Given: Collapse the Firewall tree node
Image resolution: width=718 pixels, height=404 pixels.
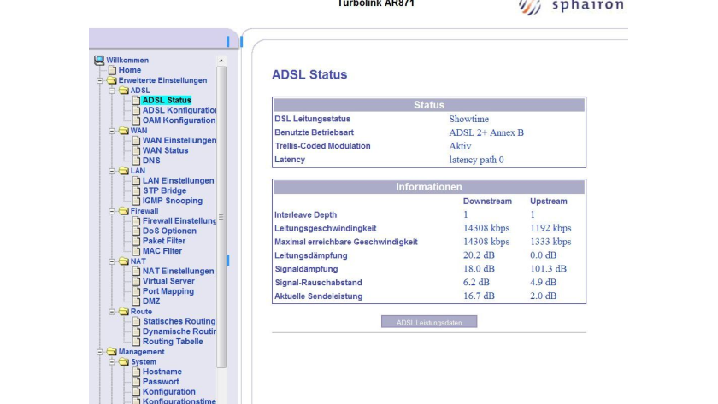Looking at the screenshot, I should [112, 211].
